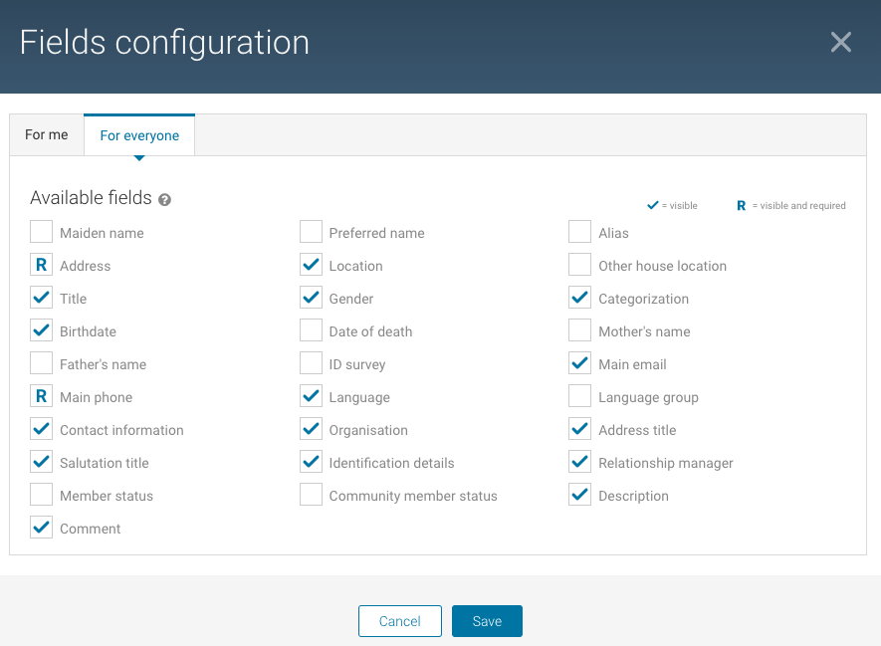Uncheck the Location field
This screenshot has width=881, height=646.
pos(311,265)
